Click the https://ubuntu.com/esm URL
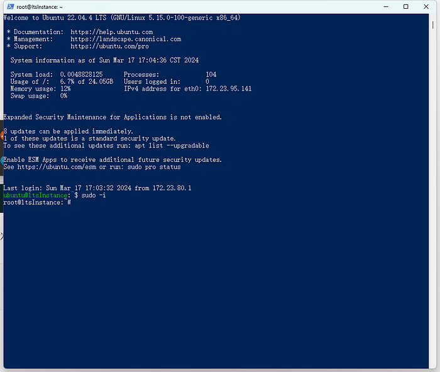440x372 pixels. (57, 167)
